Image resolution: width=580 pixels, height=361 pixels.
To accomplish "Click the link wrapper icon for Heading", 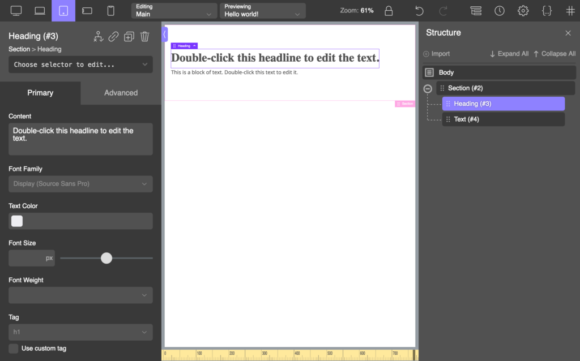I will (113, 36).
